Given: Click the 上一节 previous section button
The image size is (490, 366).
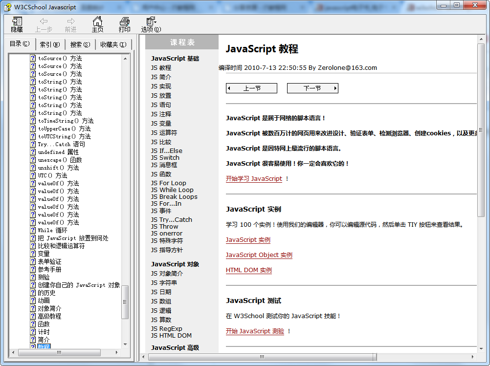Looking at the screenshot, I should (x=251, y=88).
